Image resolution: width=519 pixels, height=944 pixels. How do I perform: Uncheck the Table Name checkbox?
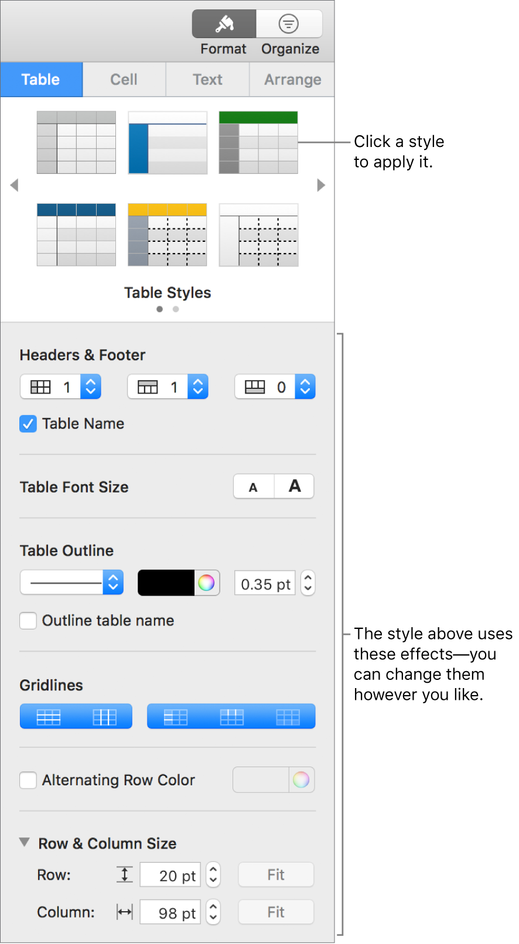coord(28,423)
